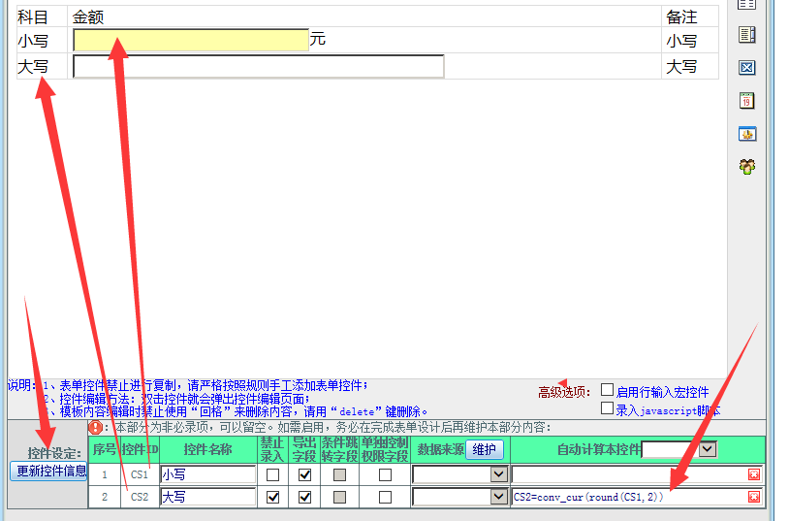Toggle 禁止录入 for the 大写 row
This screenshot has width=789, height=521.
272,497
